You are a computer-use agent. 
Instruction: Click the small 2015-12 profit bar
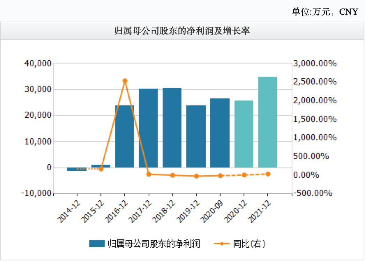101,166
